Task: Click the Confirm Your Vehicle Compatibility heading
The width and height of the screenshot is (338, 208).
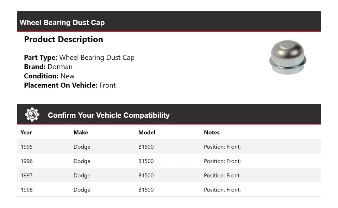Action: 108,115
